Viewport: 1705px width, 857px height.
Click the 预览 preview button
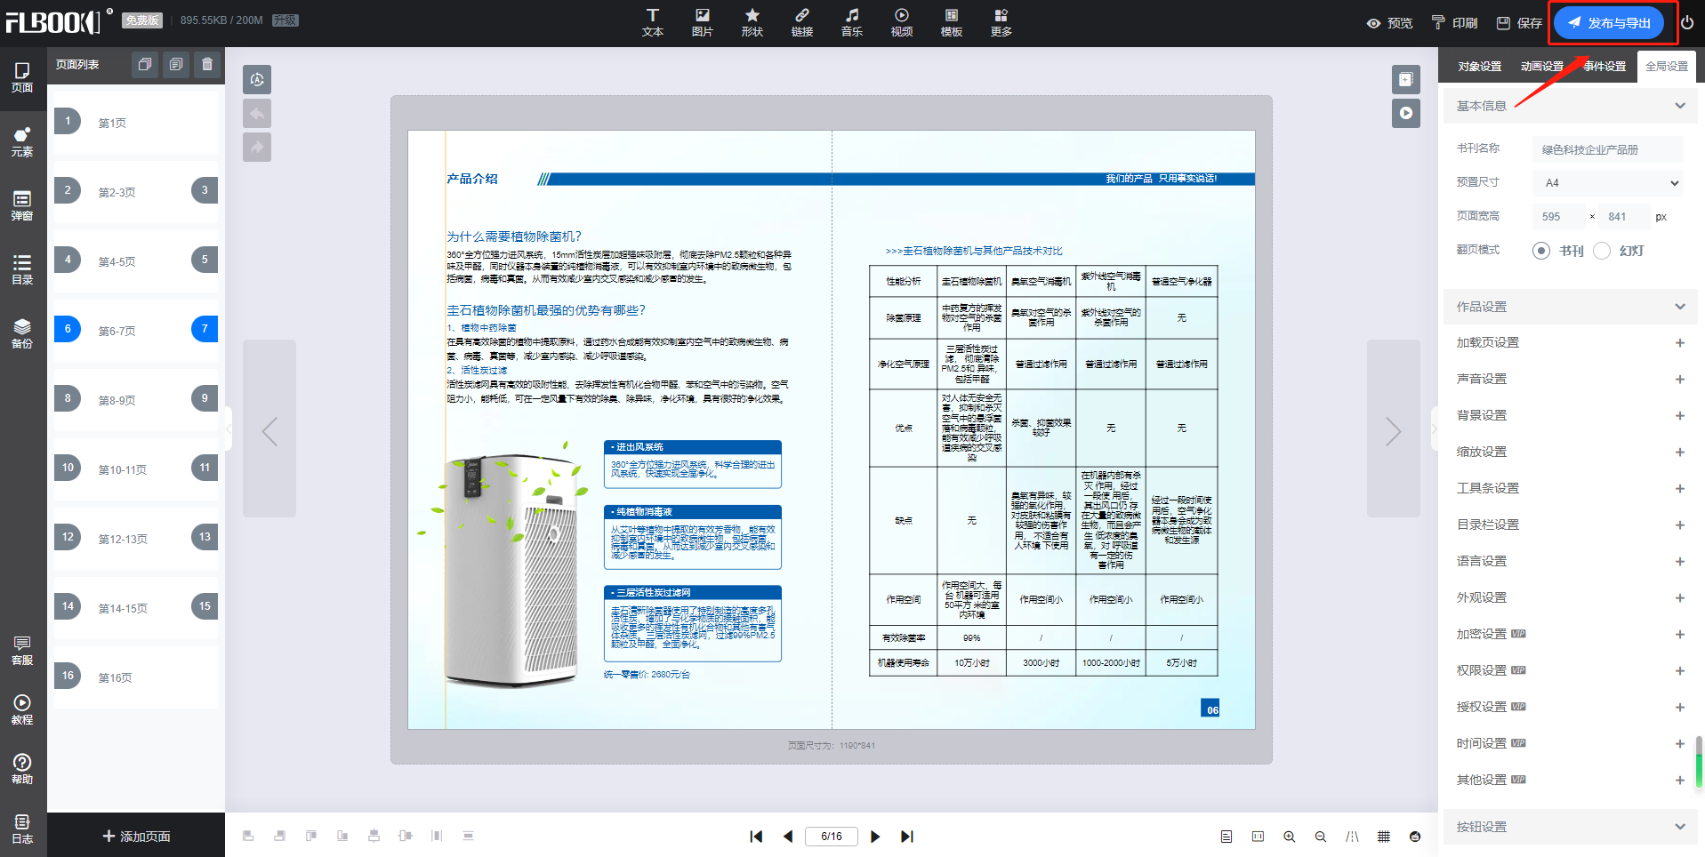(x=1389, y=23)
